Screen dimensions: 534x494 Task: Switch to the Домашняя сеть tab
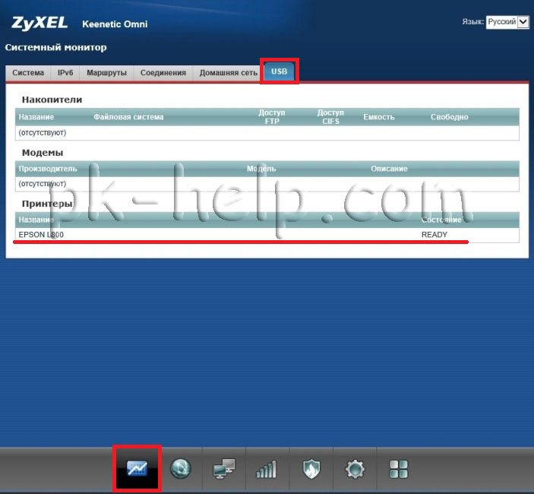click(x=228, y=73)
